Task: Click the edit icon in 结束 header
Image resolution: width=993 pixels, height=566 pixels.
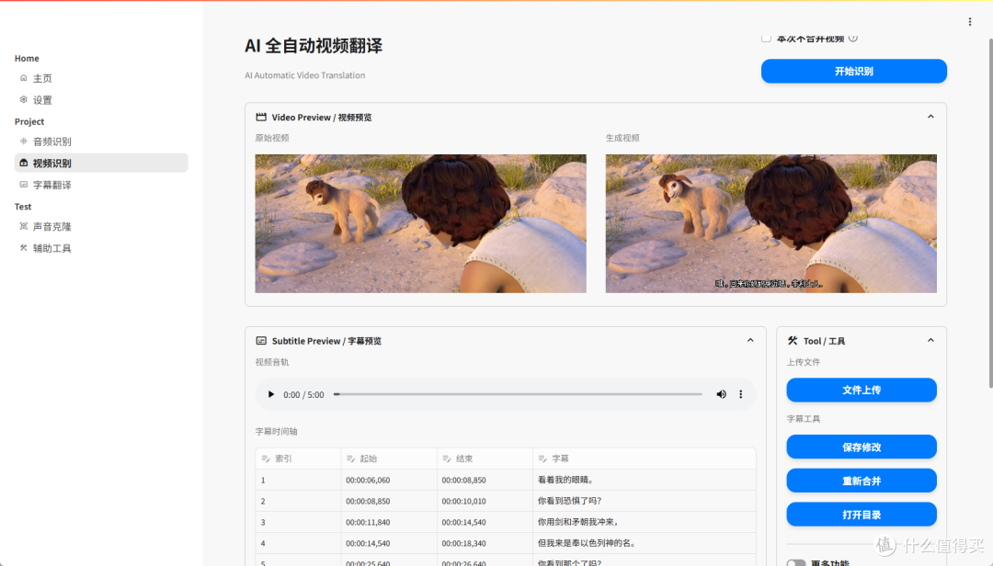Action: 447,458
